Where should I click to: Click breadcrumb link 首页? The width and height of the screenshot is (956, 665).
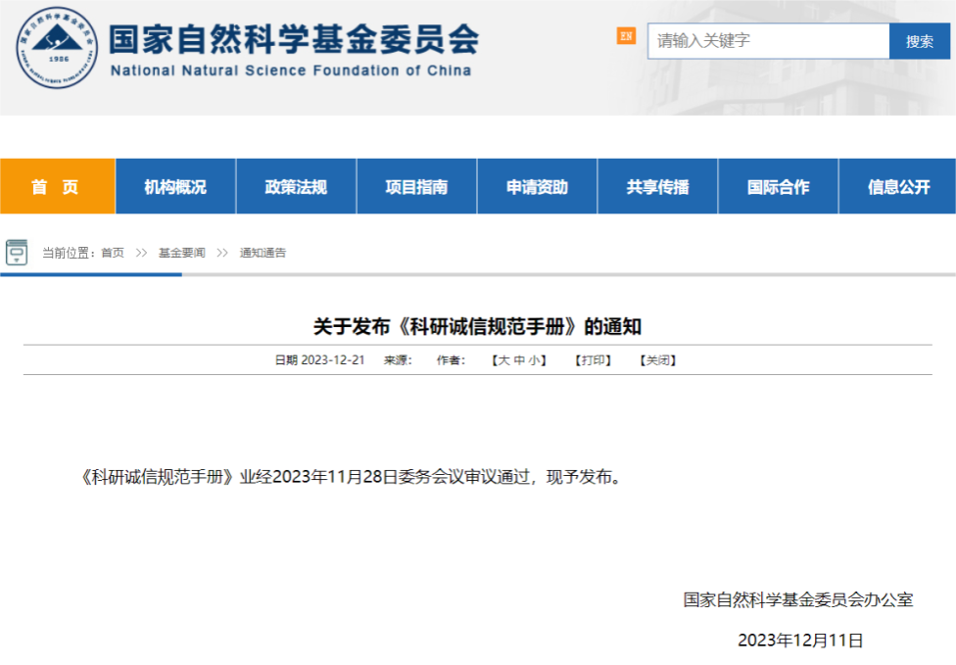click(113, 253)
